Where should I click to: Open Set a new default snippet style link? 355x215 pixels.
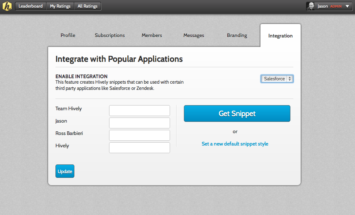(235, 144)
